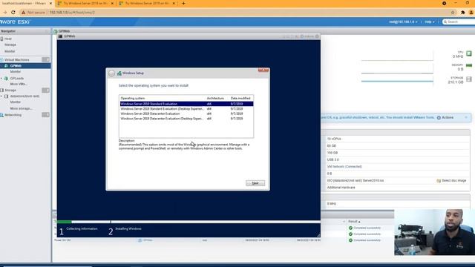Click the back arrow in Windows Setup
The image size is (475, 267).
click(x=111, y=73)
